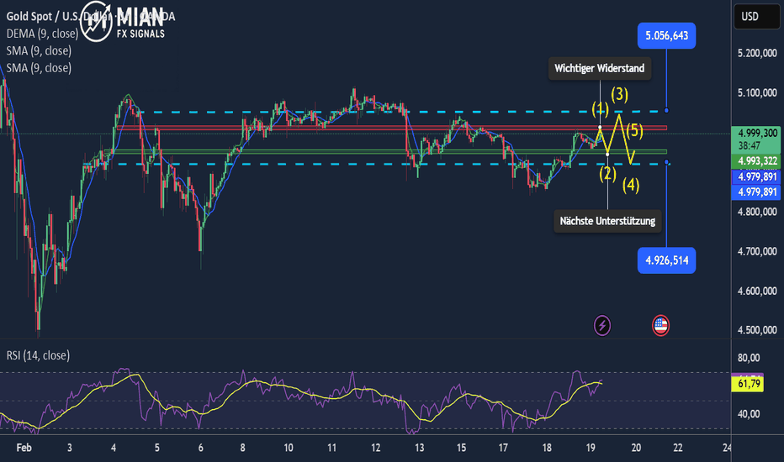The width and height of the screenshot is (784, 462).
Task: Click the Nächste Unterstützung callout
Action: pyautogui.click(x=607, y=221)
